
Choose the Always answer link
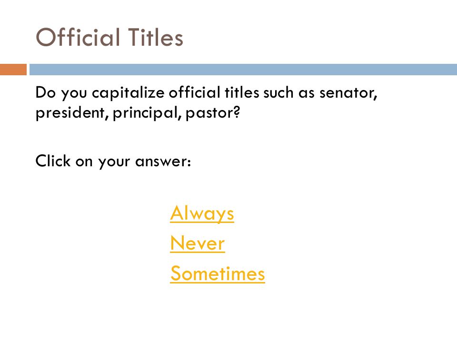202,213
